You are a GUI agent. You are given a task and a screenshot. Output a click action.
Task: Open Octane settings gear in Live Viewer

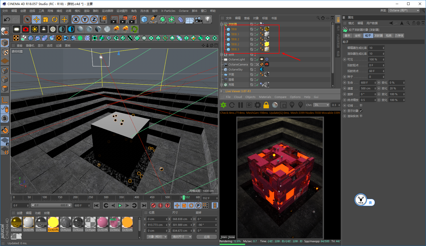258,105
